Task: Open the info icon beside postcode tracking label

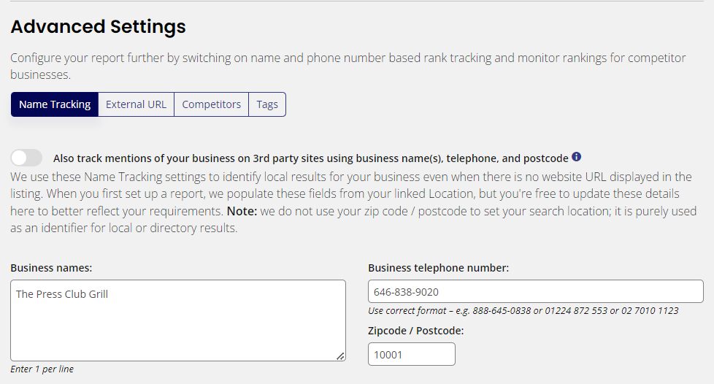Action: (576, 157)
